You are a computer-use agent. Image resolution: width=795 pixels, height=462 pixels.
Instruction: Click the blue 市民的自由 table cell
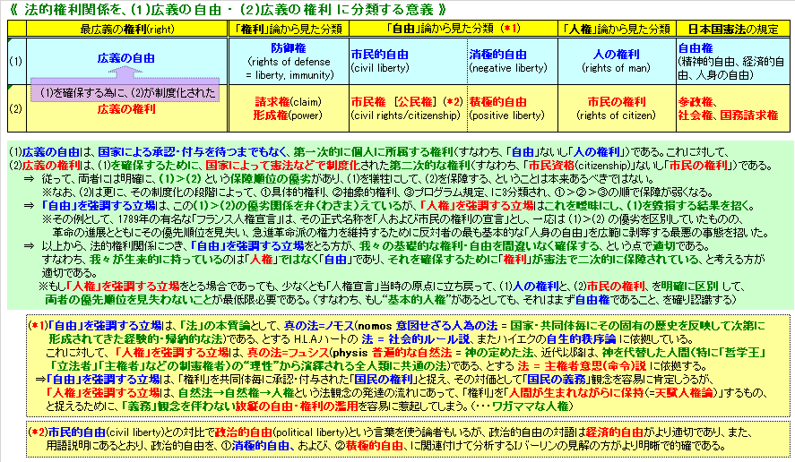380,55
